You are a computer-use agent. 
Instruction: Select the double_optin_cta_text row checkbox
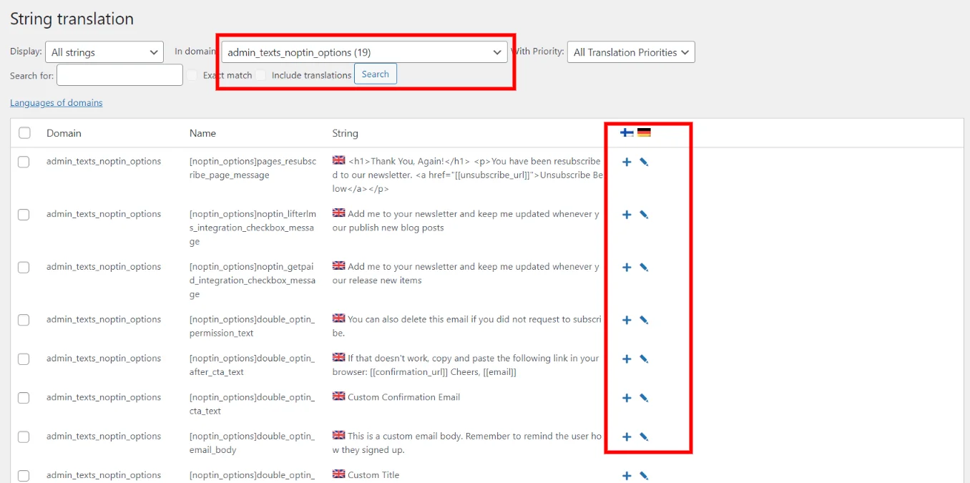point(24,398)
